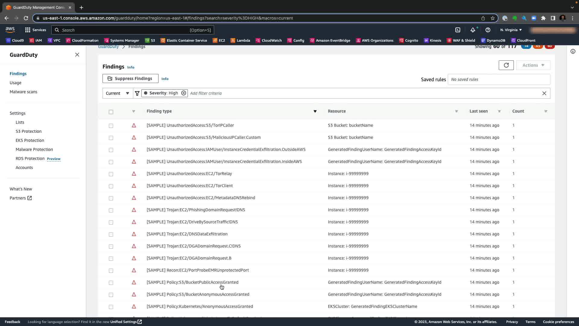Open the Actions dropdown menu
This screenshot has height=326, width=579.
(x=533, y=65)
